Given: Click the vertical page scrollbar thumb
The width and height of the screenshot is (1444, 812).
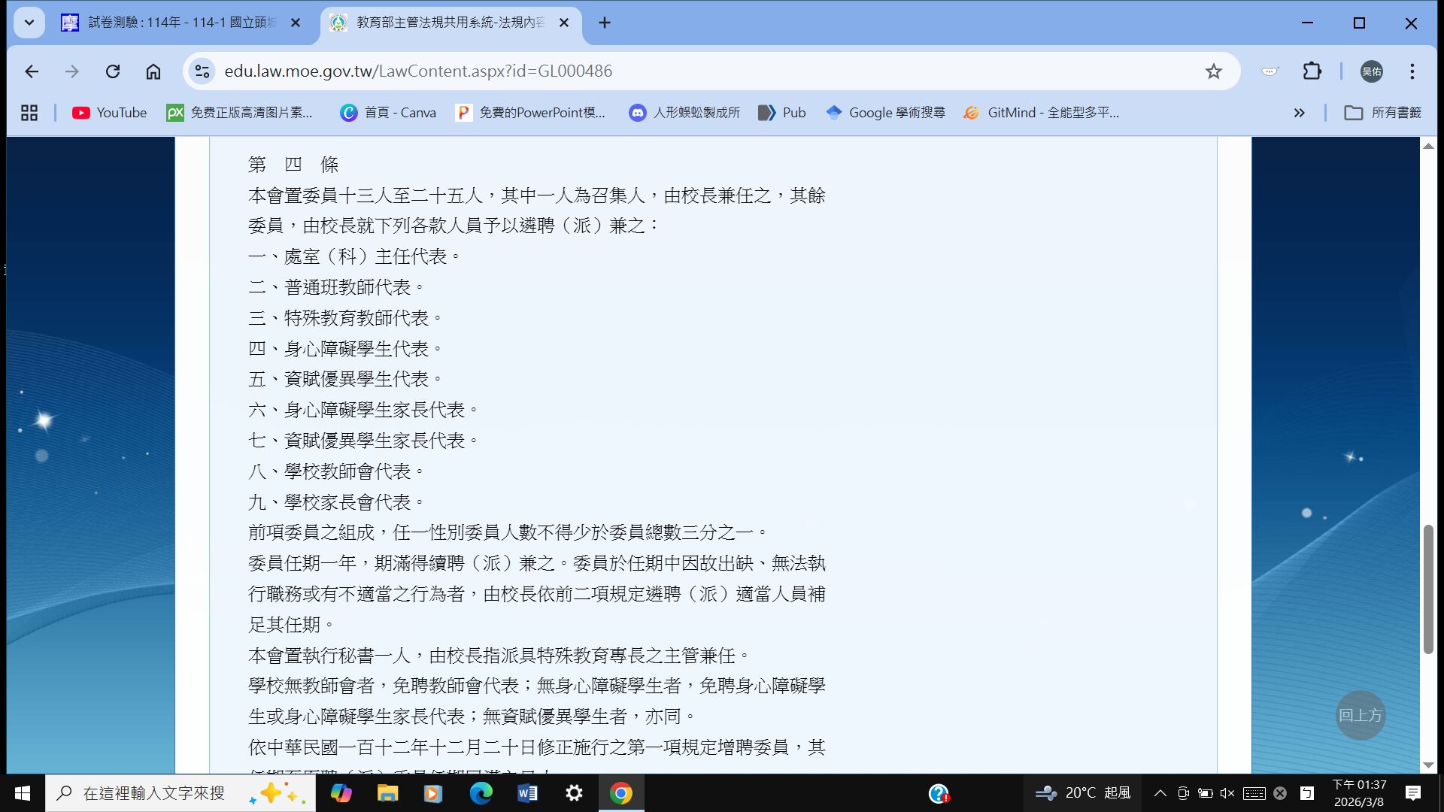Looking at the screenshot, I should (x=1427, y=590).
